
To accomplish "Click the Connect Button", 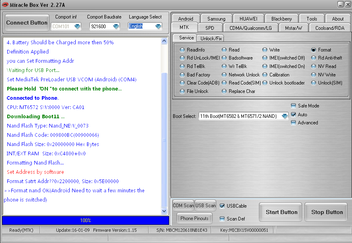I will [x=27, y=23].
